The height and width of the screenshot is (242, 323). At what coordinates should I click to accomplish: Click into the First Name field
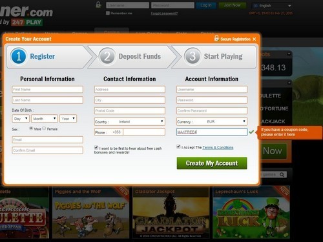point(47,90)
